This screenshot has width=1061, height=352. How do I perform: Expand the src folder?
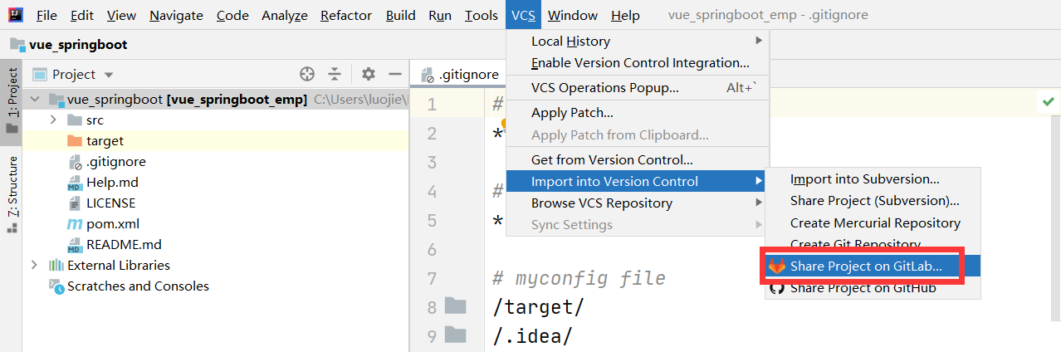53,120
